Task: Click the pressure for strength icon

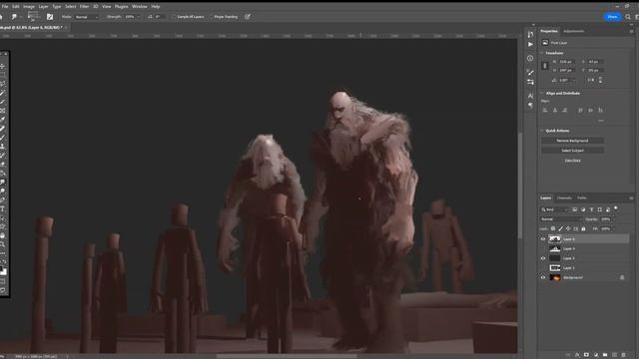Action: pyautogui.click(x=248, y=17)
